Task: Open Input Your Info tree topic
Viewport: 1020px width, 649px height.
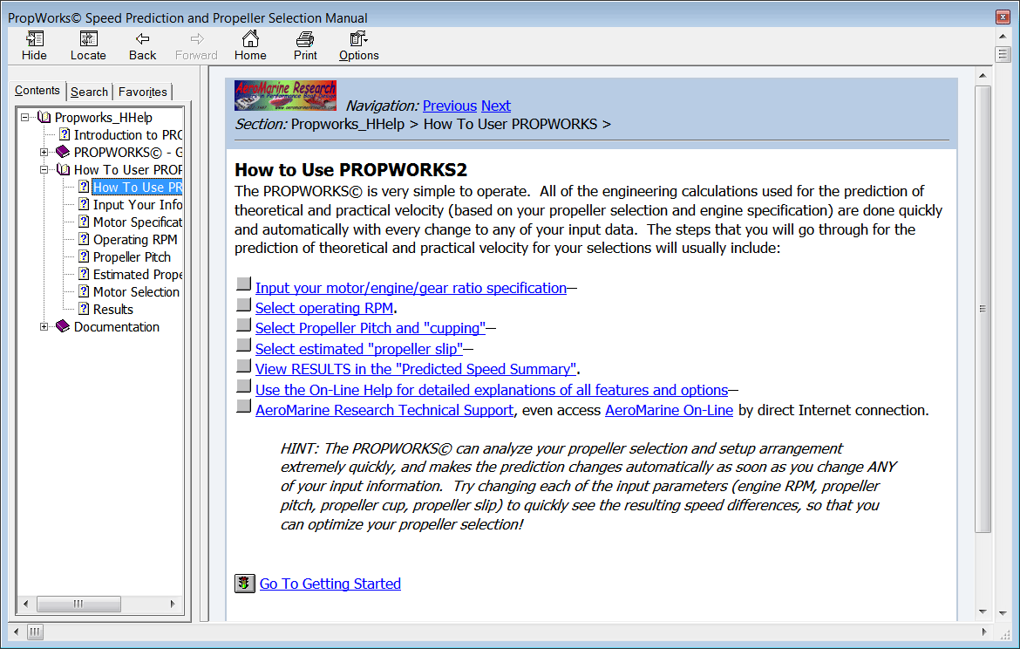Action: (x=137, y=205)
